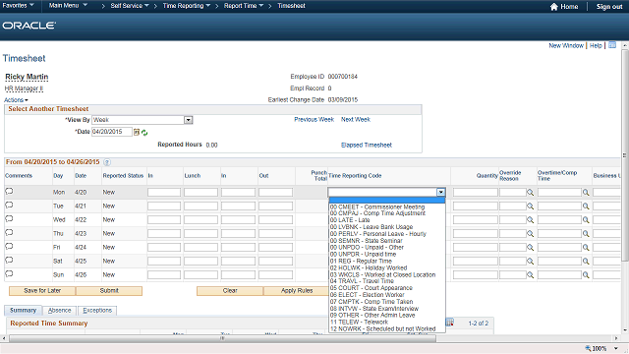Expand the Actions menu
The width and height of the screenshot is (629, 354).
point(16,100)
